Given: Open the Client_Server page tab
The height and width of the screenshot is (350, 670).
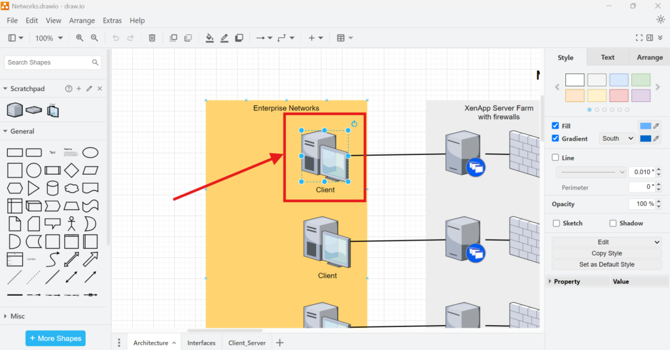Looking at the screenshot, I should (247, 343).
